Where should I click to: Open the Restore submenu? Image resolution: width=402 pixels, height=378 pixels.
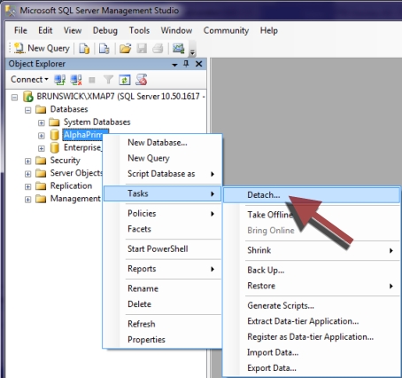312,286
